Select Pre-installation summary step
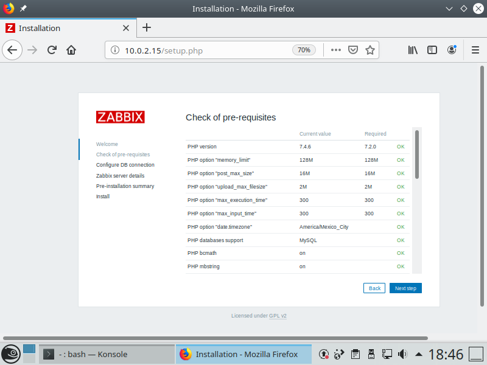 coord(125,186)
